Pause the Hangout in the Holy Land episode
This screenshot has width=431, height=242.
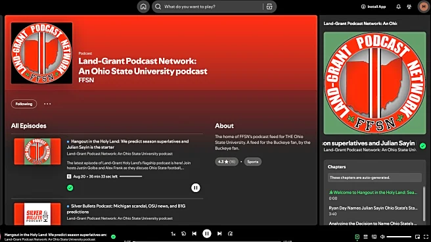tap(195, 187)
